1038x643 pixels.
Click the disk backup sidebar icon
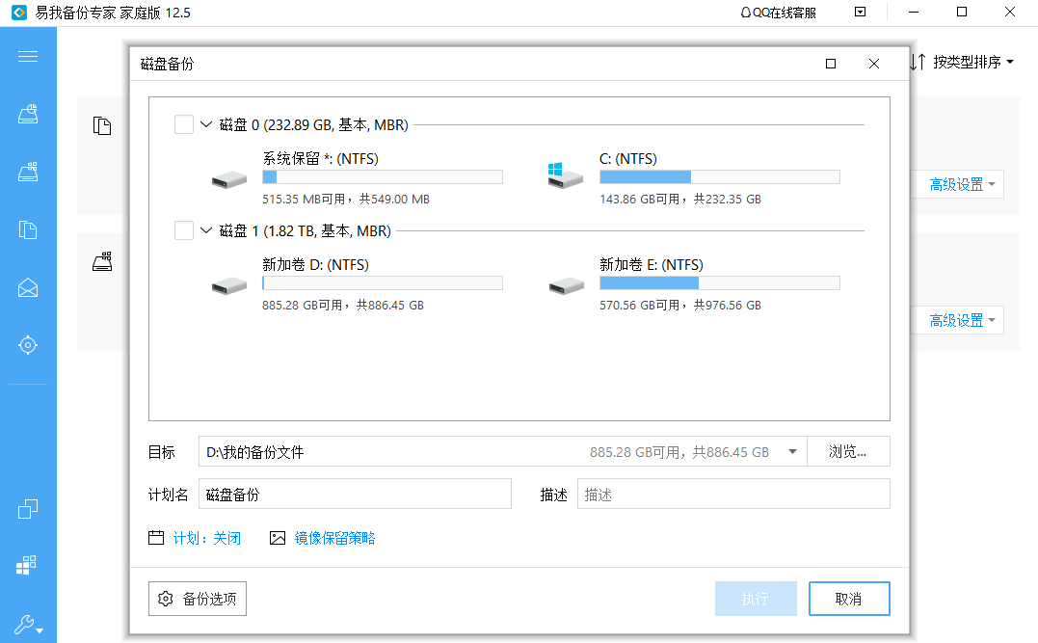pos(28,115)
